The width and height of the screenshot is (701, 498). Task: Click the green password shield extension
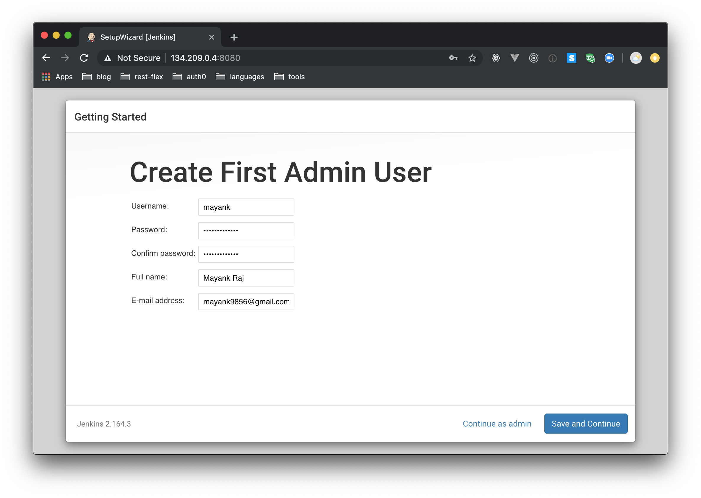[590, 58]
